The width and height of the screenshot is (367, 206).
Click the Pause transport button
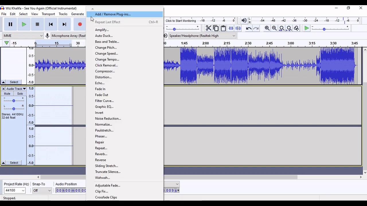point(10,25)
